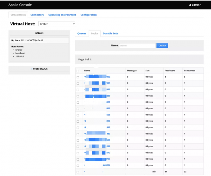Click the magnifier icon beside topic ending 482
This screenshot has height=176, width=211.
coord(85,133)
